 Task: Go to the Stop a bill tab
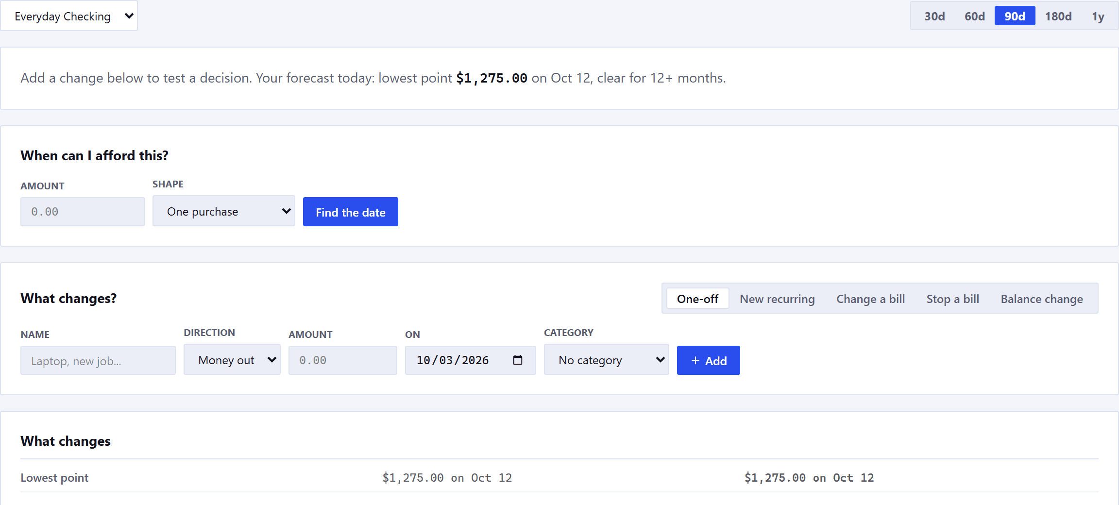(x=952, y=299)
